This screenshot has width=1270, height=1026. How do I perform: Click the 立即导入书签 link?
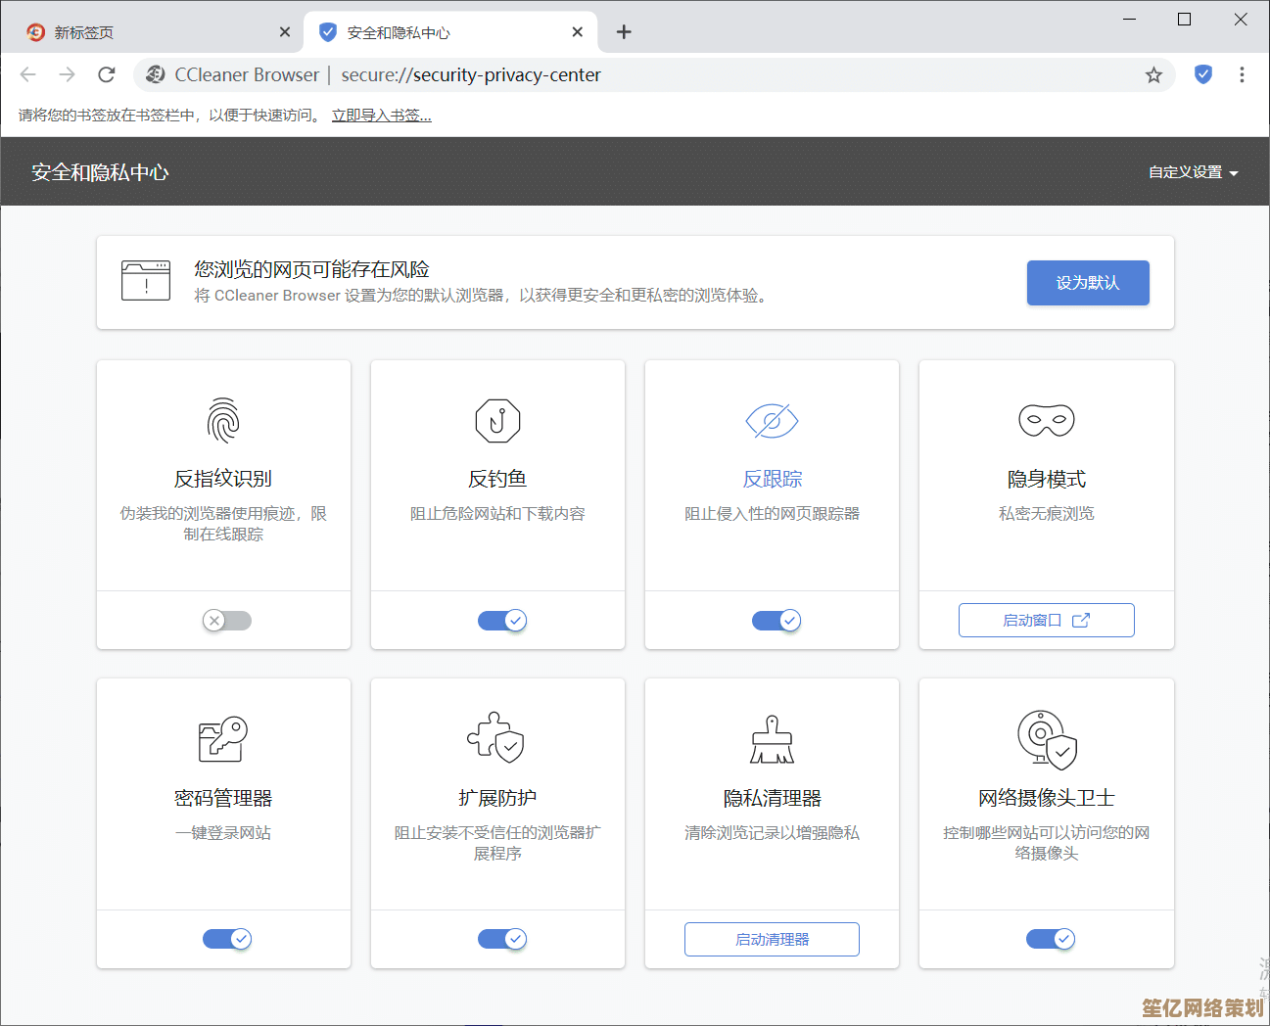coord(381,116)
